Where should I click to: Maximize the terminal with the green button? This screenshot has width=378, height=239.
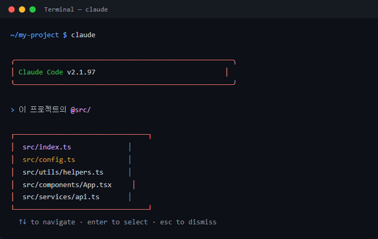(33, 9)
